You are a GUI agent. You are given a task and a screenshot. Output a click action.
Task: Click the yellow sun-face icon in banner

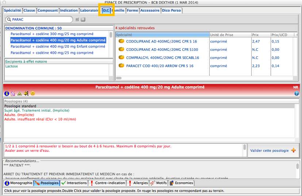[33, 94]
